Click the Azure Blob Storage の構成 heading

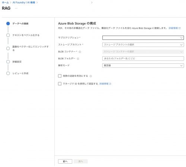point(77,23)
